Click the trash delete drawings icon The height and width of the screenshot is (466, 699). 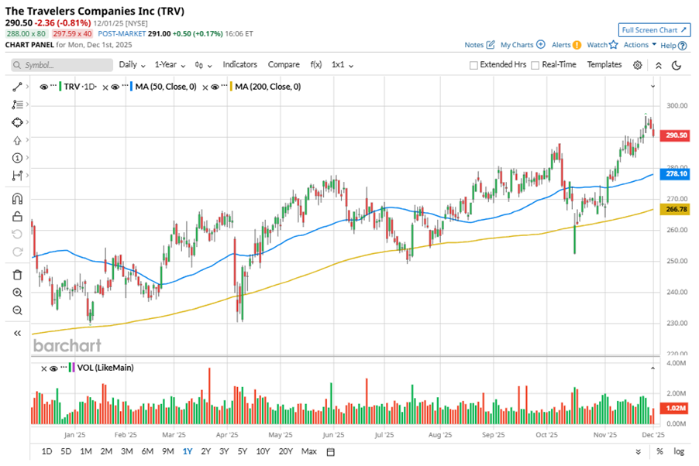click(x=17, y=274)
